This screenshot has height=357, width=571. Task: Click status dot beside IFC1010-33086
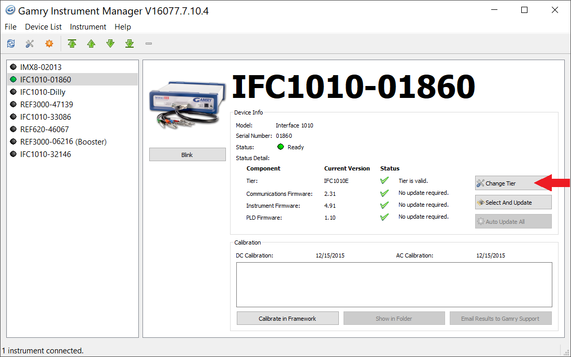click(x=13, y=117)
